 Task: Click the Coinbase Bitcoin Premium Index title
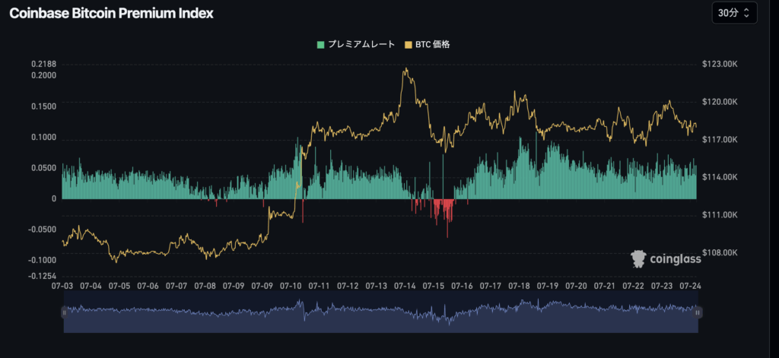click(111, 14)
